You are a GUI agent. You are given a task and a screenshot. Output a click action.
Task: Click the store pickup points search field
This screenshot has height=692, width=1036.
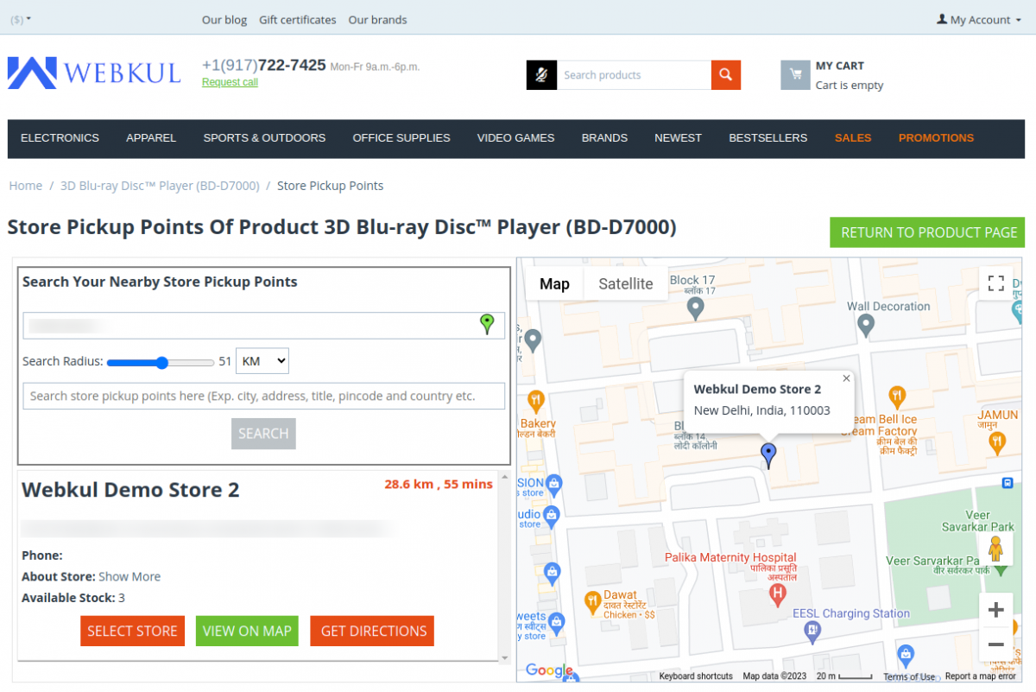(x=263, y=396)
